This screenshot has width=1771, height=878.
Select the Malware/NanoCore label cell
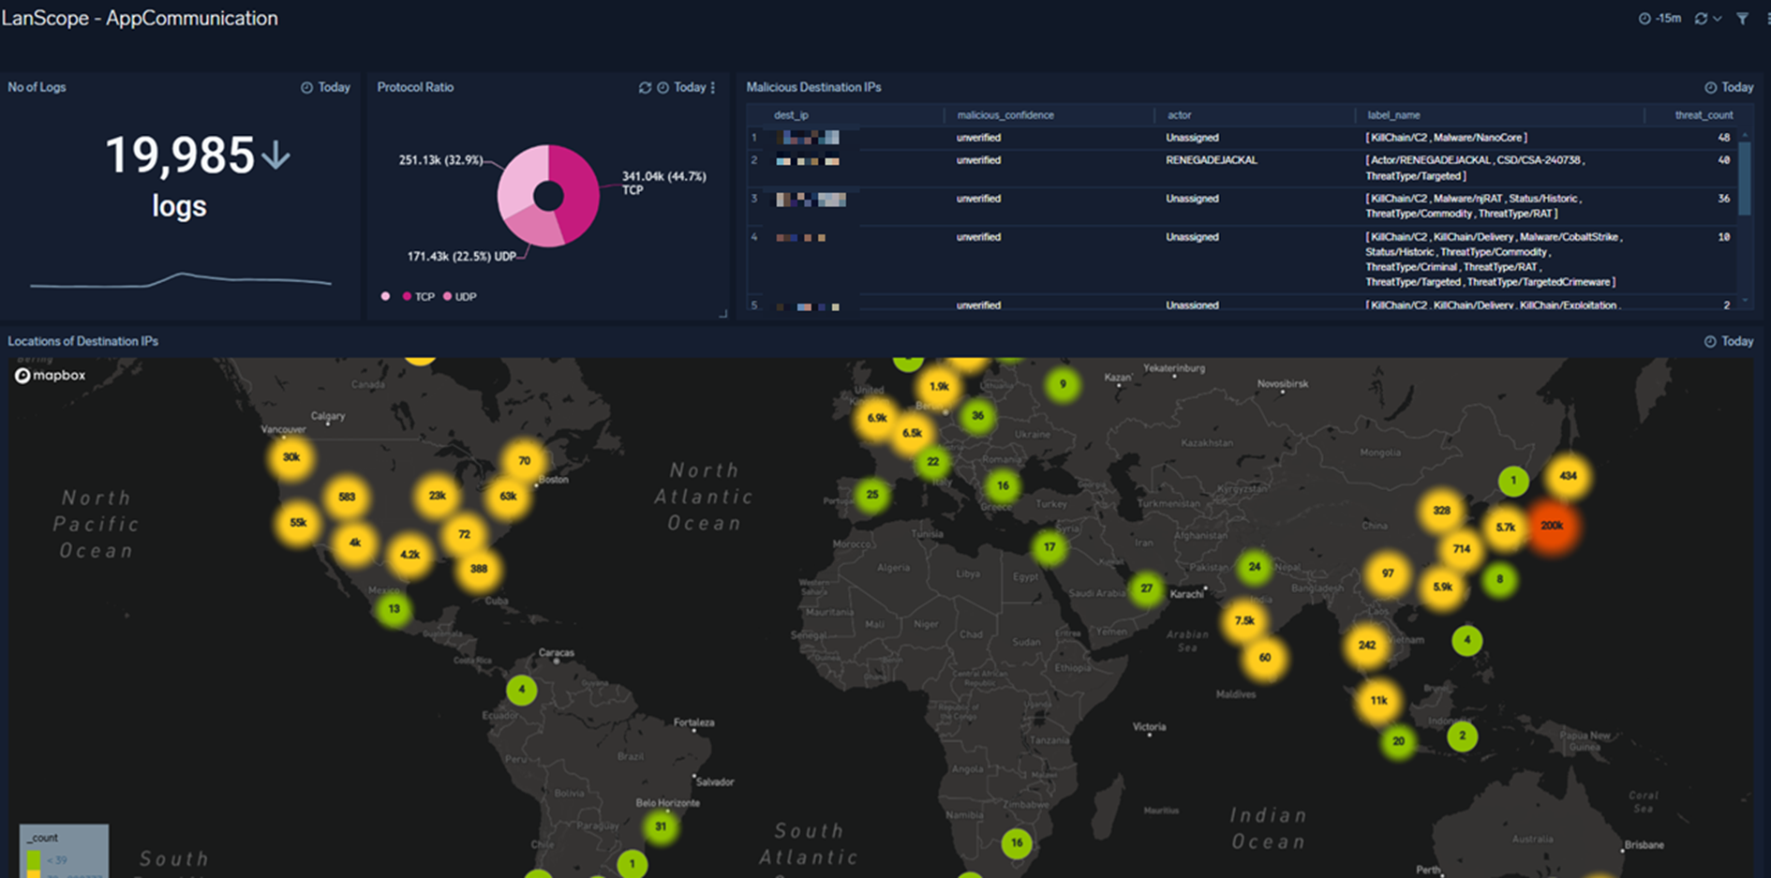[1446, 138]
